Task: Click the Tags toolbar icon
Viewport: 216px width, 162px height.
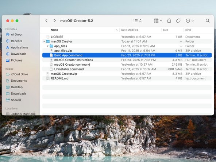Action: pyautogui.click(x=178, y=21)
